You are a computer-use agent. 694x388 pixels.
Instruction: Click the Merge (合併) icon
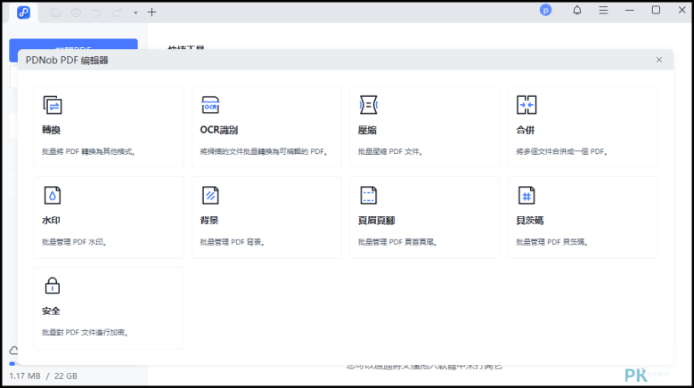coord(527,105)
